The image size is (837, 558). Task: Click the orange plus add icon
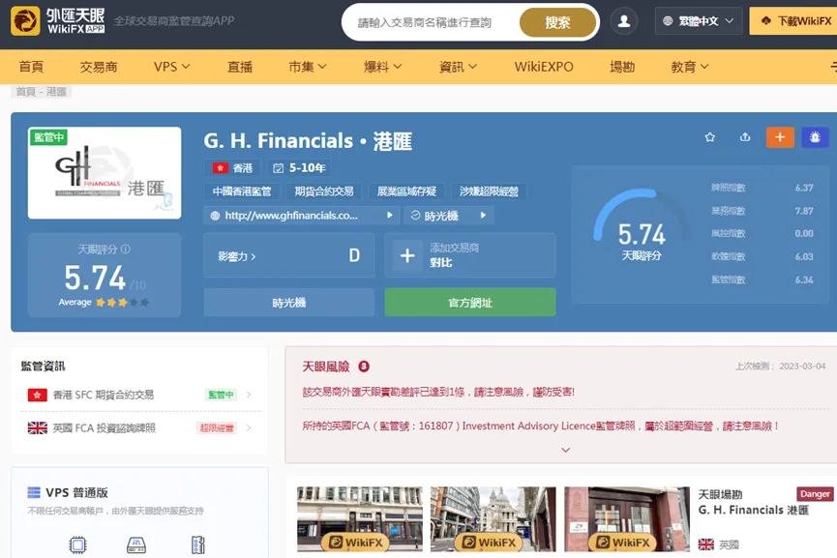tap(780, 137)
